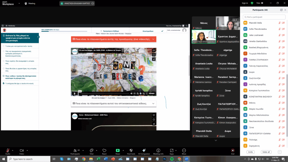Viewport: 288px width, 162px height.
Task: Click the Windows Start button
Action: [3, 159]
